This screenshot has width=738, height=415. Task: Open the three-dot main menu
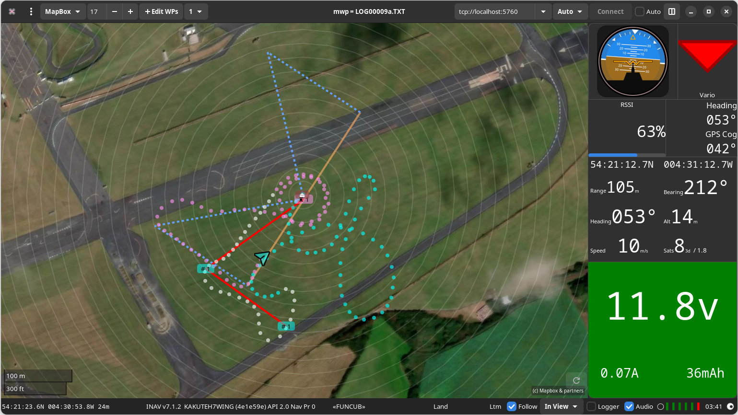pos(31,12)
